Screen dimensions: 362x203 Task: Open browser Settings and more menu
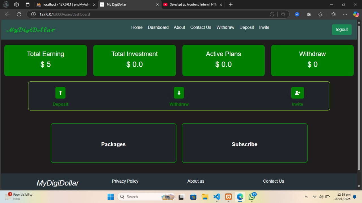tap(345, 14)
